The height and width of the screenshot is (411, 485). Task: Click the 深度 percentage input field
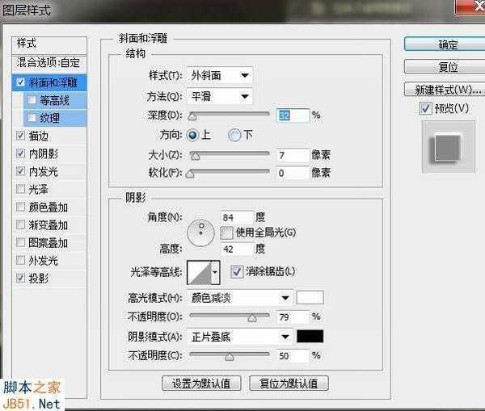(x=293, y=115)
